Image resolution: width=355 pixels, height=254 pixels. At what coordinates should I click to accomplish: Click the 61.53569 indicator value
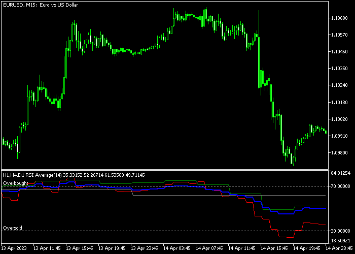coord(114,175)
